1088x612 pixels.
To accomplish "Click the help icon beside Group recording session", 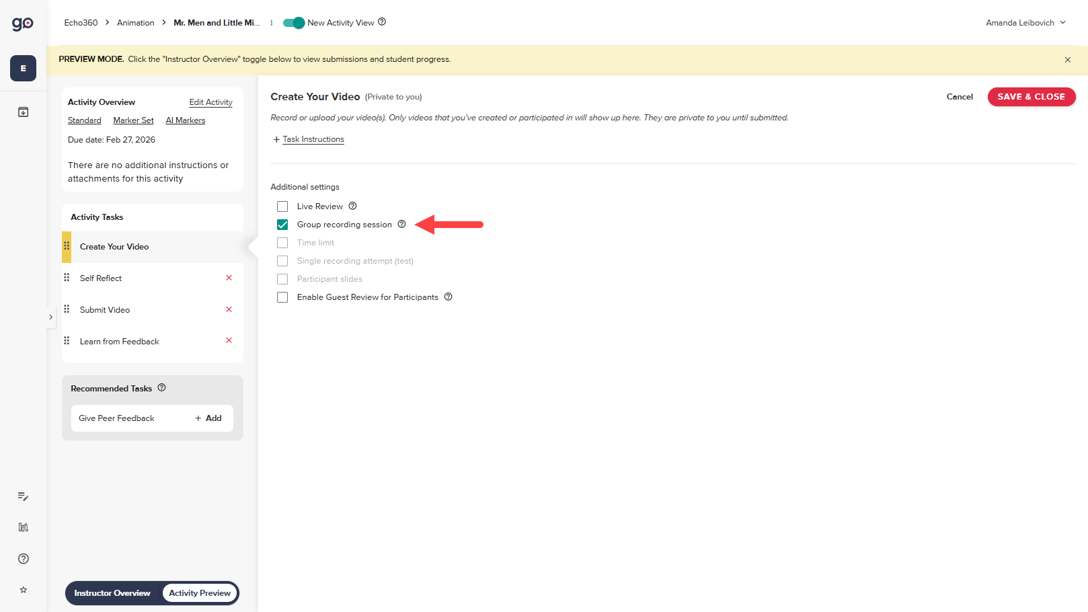I will 401,224.
